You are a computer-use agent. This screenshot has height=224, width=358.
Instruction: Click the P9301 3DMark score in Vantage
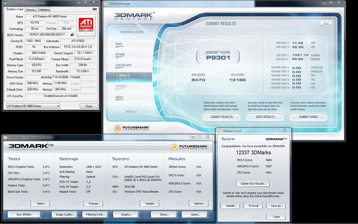click(218, 58)
